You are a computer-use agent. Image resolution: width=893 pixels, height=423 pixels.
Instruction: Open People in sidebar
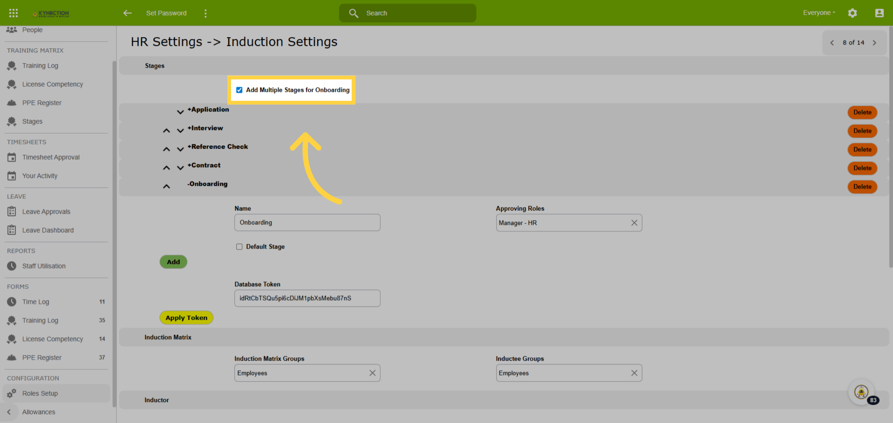tap(32, 30)
